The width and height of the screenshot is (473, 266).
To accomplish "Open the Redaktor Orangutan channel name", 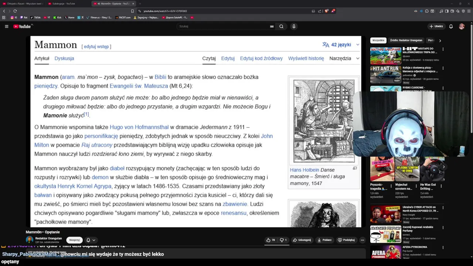I will coord(48,238).
